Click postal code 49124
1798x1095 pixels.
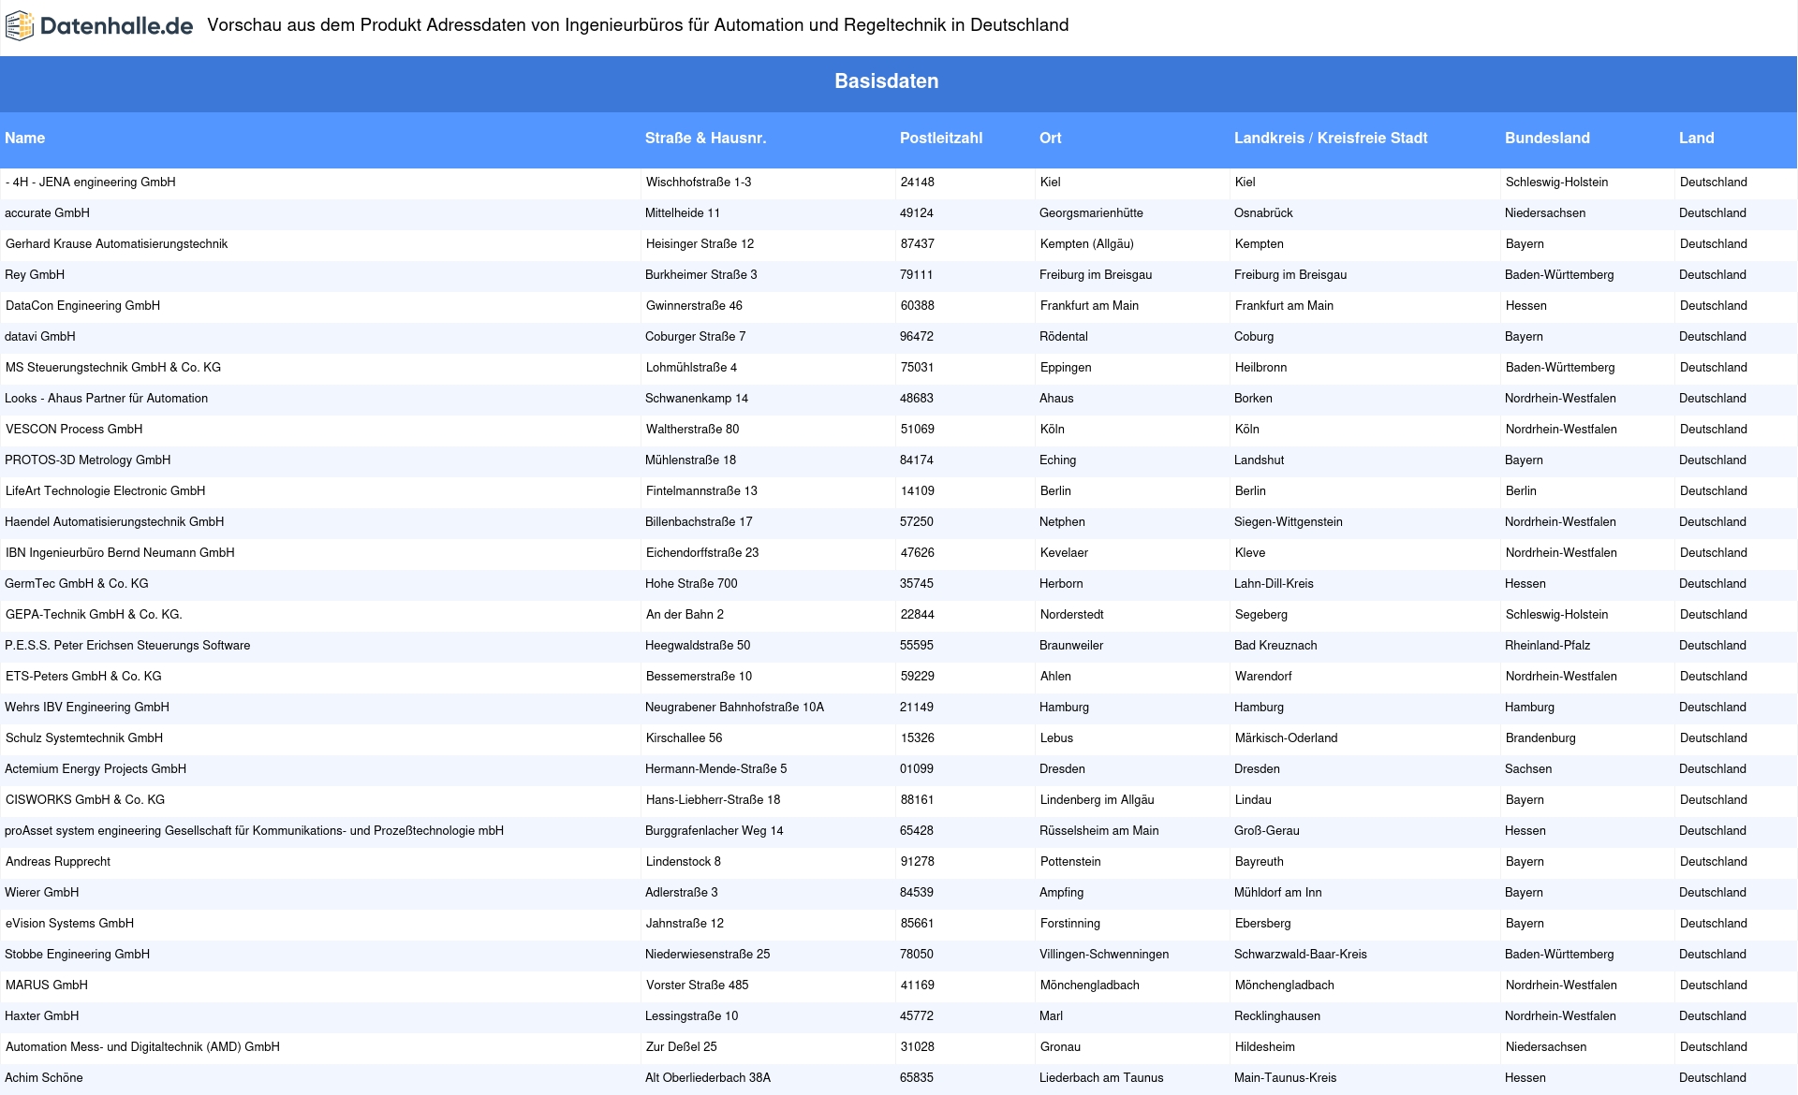pyautogui.click(x=917, y=213)
